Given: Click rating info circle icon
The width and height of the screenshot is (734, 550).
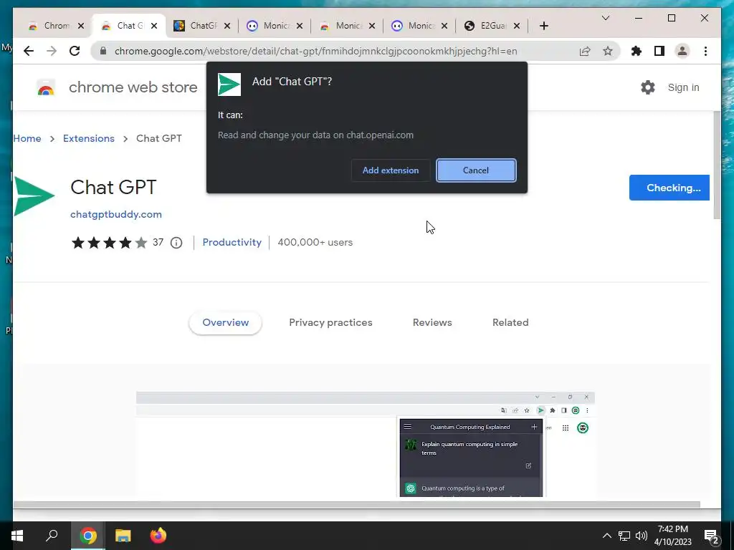Looking at the screenshot, I should pos(176,243).
